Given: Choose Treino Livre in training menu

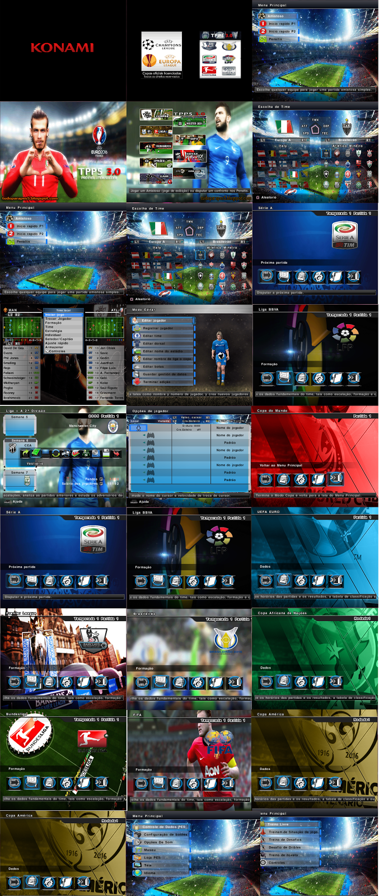Looking at the screenshot, I should (290, 824).
